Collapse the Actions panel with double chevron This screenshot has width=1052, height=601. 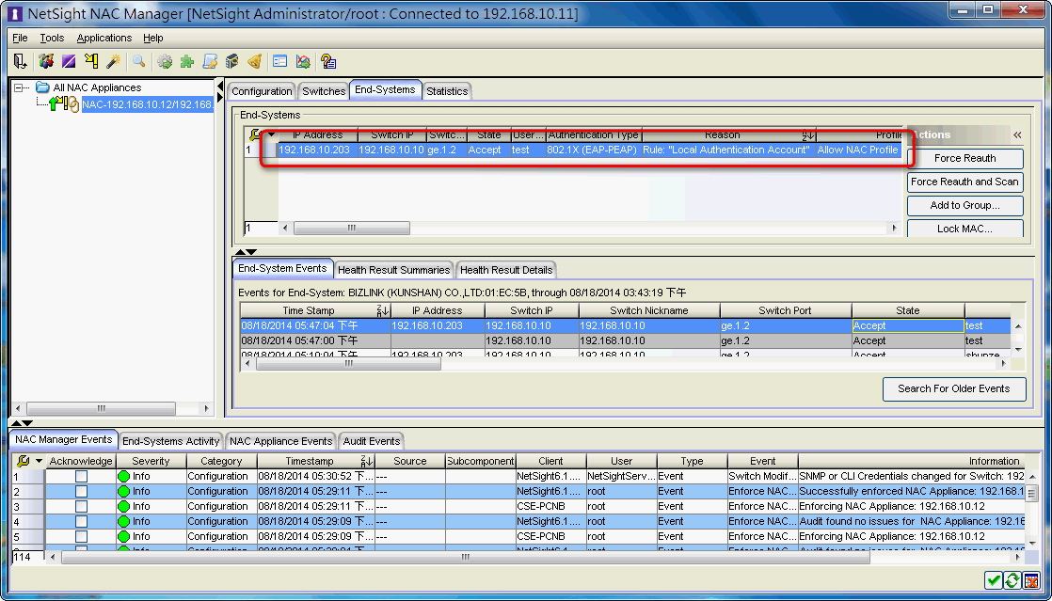(1017, 135)
